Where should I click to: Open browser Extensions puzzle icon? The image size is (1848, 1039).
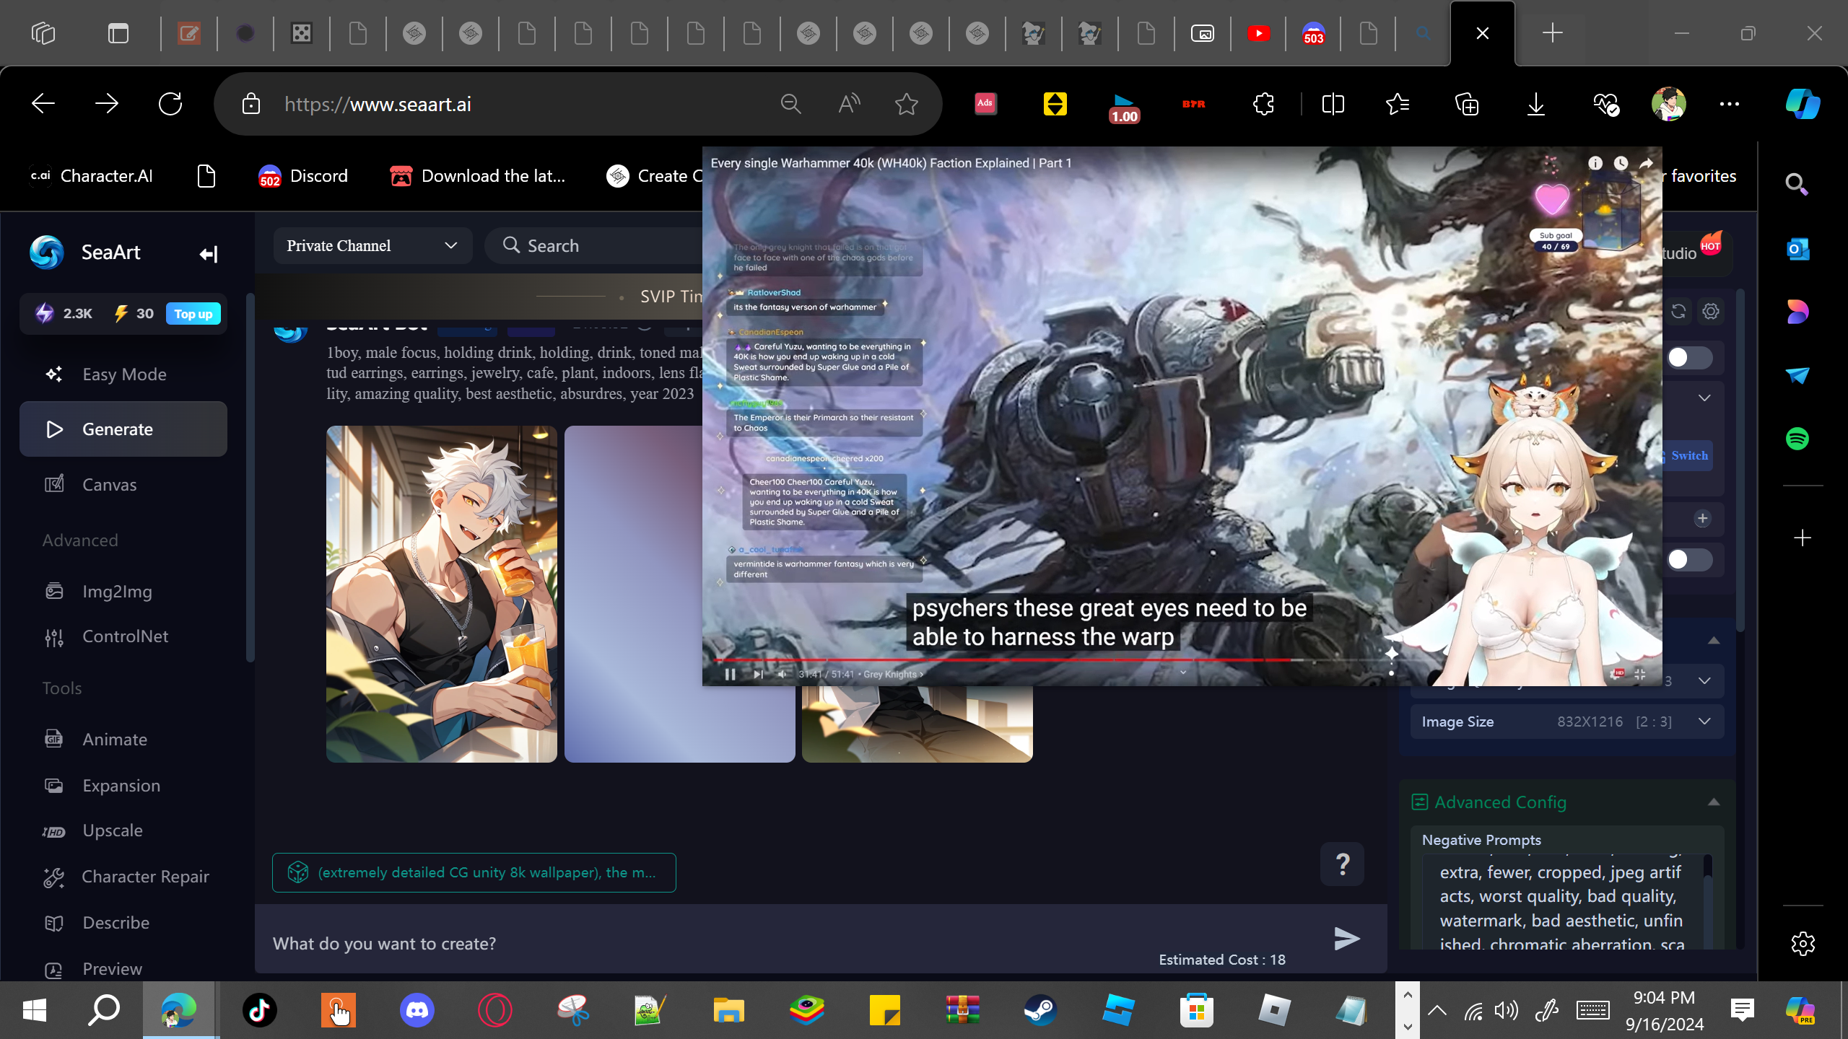pyautogui.click(x=1263, y=104)
